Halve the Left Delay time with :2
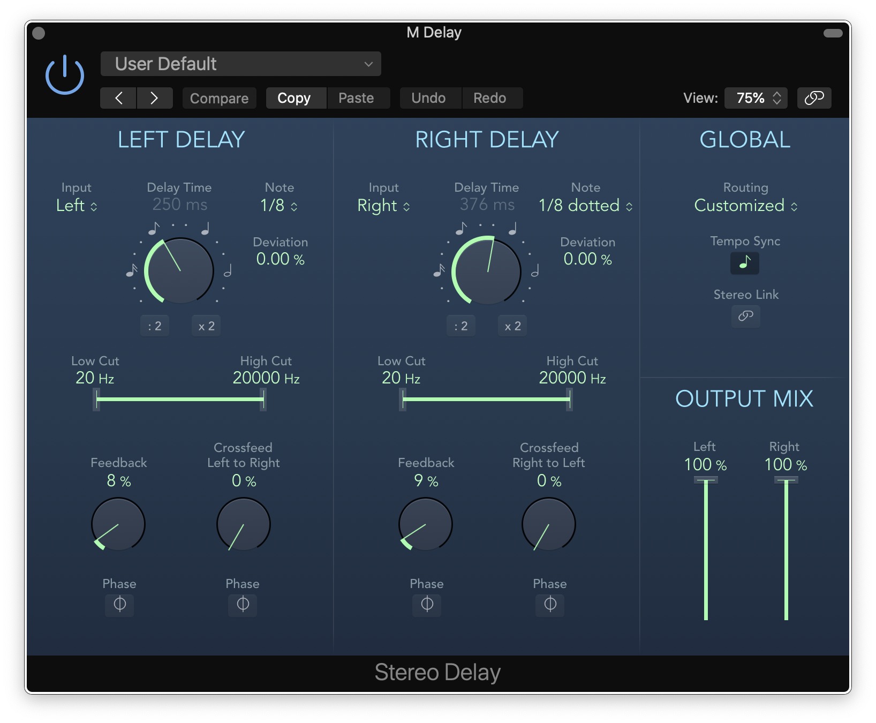876x723 pixels. [x=155, y=326]
